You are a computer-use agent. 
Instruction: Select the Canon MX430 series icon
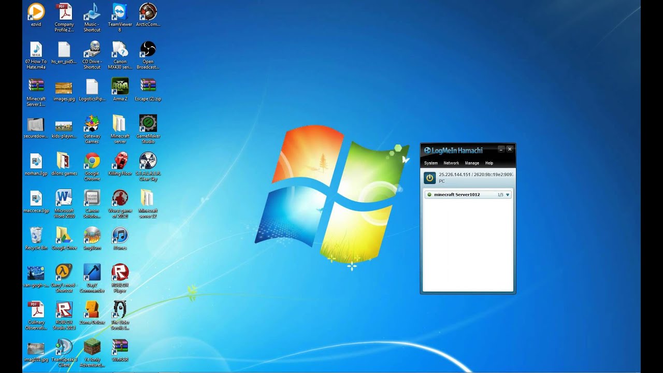[120, 49]
